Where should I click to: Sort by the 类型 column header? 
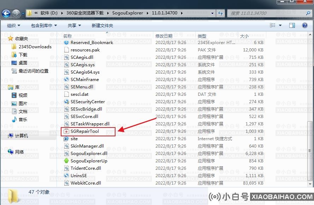(202, 36)
